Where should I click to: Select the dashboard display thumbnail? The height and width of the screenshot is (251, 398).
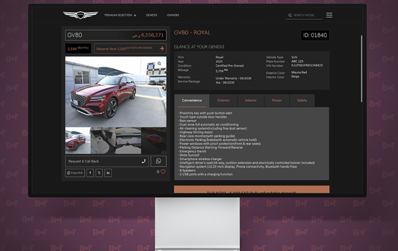pos(129,140)
